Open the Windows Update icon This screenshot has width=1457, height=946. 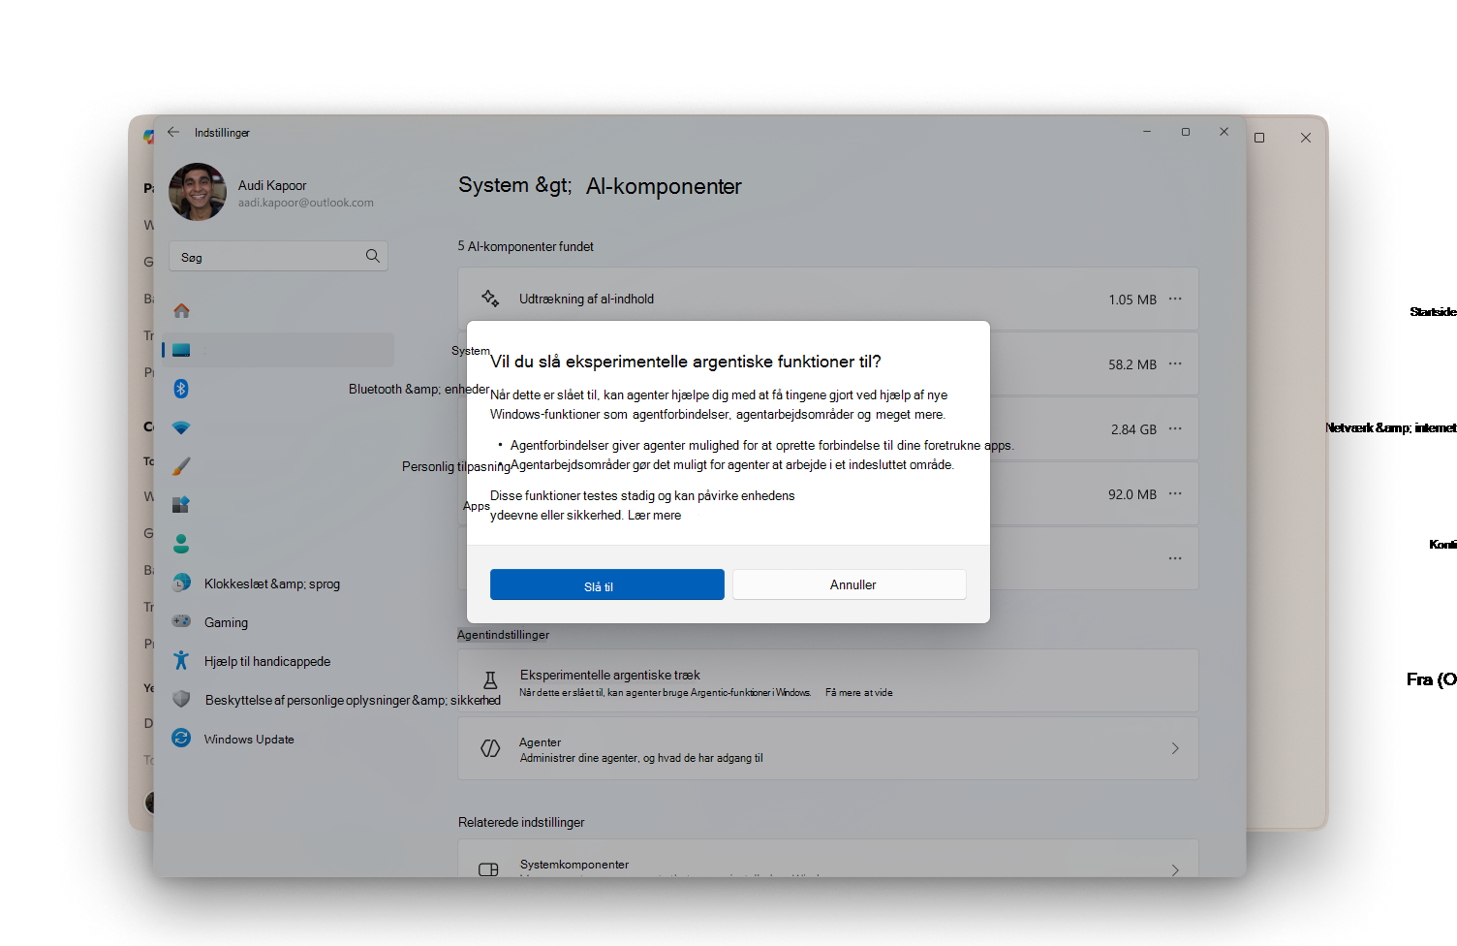(181, 738)
